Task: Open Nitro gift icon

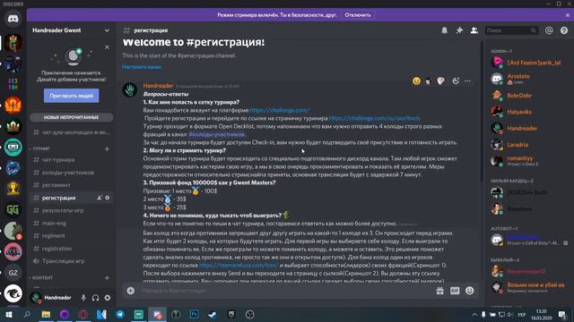Action: 440,291
